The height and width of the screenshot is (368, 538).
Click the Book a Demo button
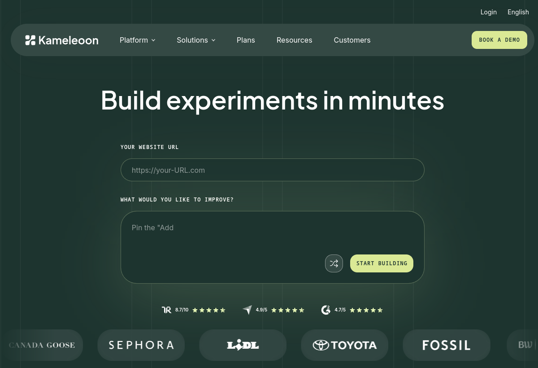pyautogui.click(x=499, y=40)
